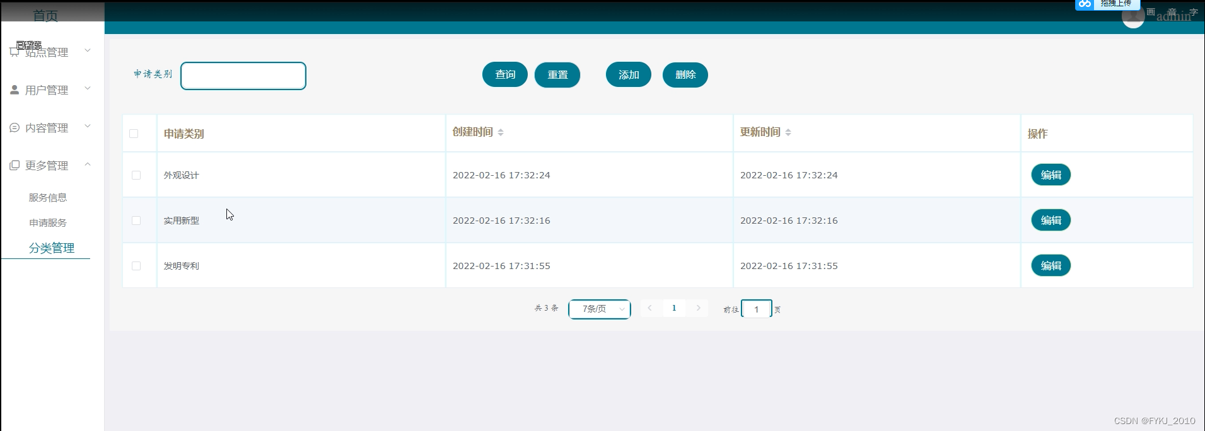1205x431 pixels.
Task: Edit the 外观设计 row
Action: pos(1051,175)
